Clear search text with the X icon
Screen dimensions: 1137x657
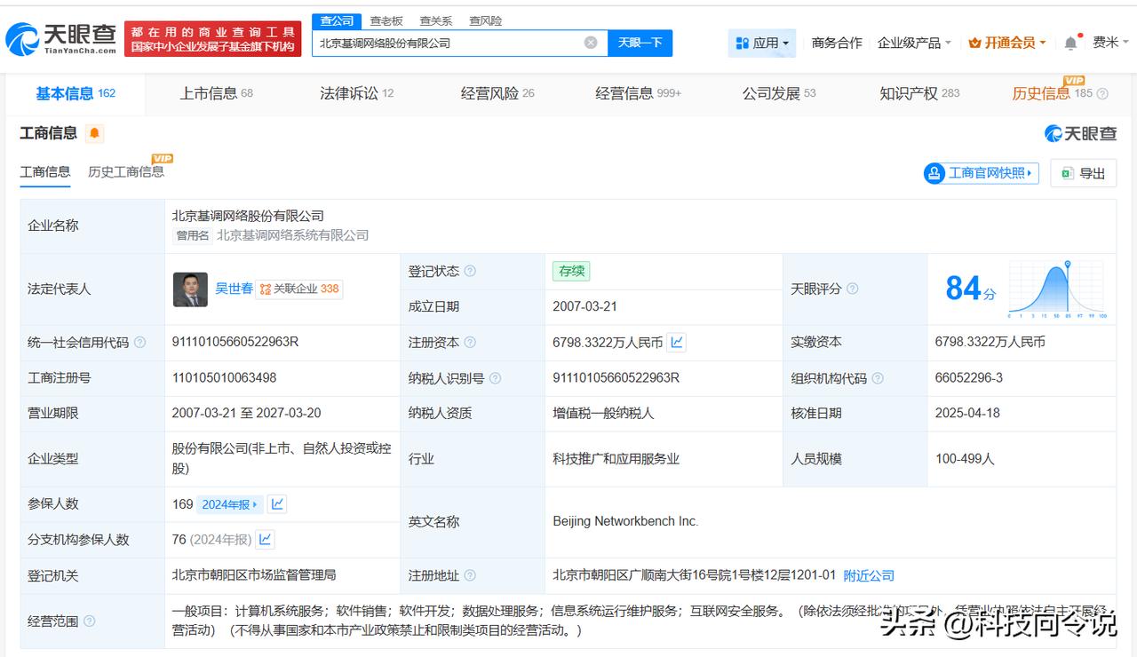591,43
